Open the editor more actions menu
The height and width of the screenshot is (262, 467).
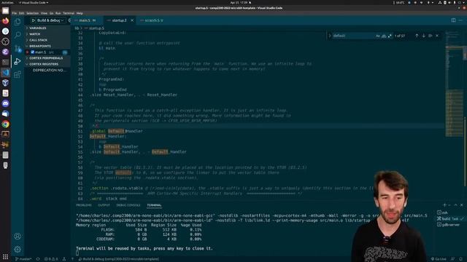point(460,20)
